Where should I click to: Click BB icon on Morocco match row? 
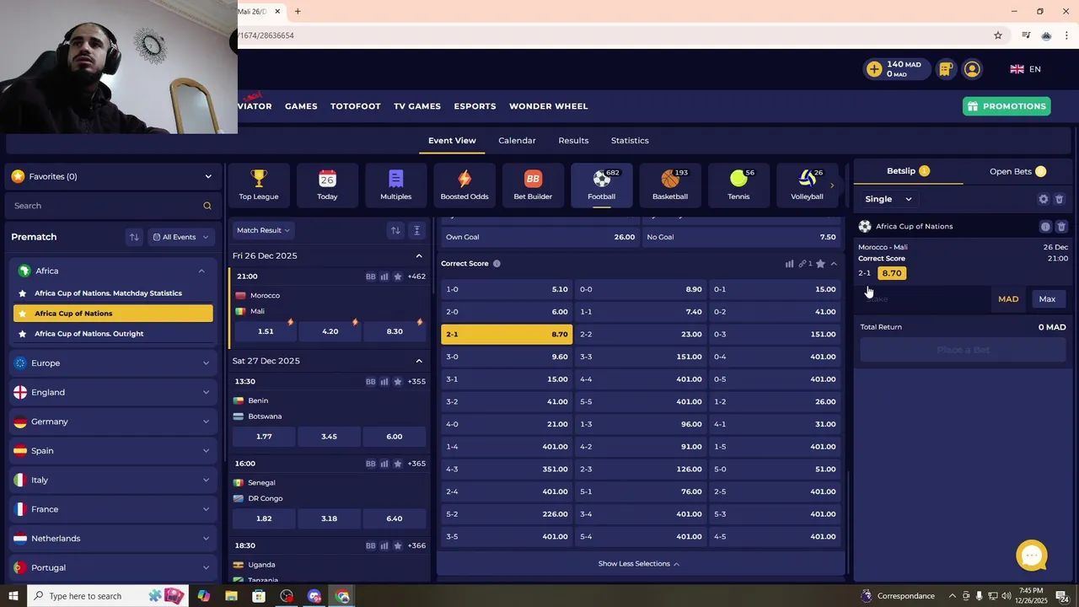pos(370,277)
